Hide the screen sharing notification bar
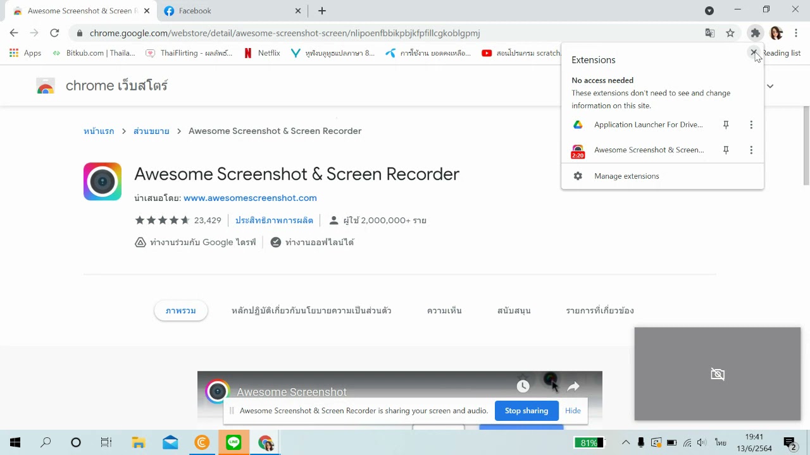This screenshot has width=810, height=455. pyautogui.click(x=573, y=411)
